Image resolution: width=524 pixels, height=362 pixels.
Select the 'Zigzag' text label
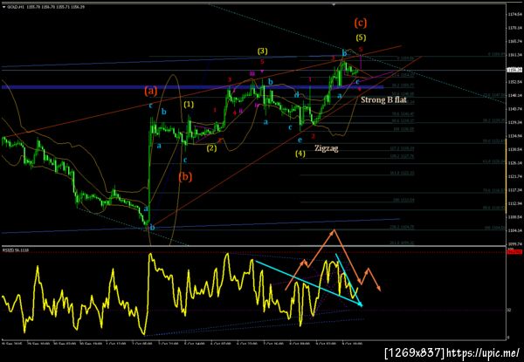click(326, 148)
